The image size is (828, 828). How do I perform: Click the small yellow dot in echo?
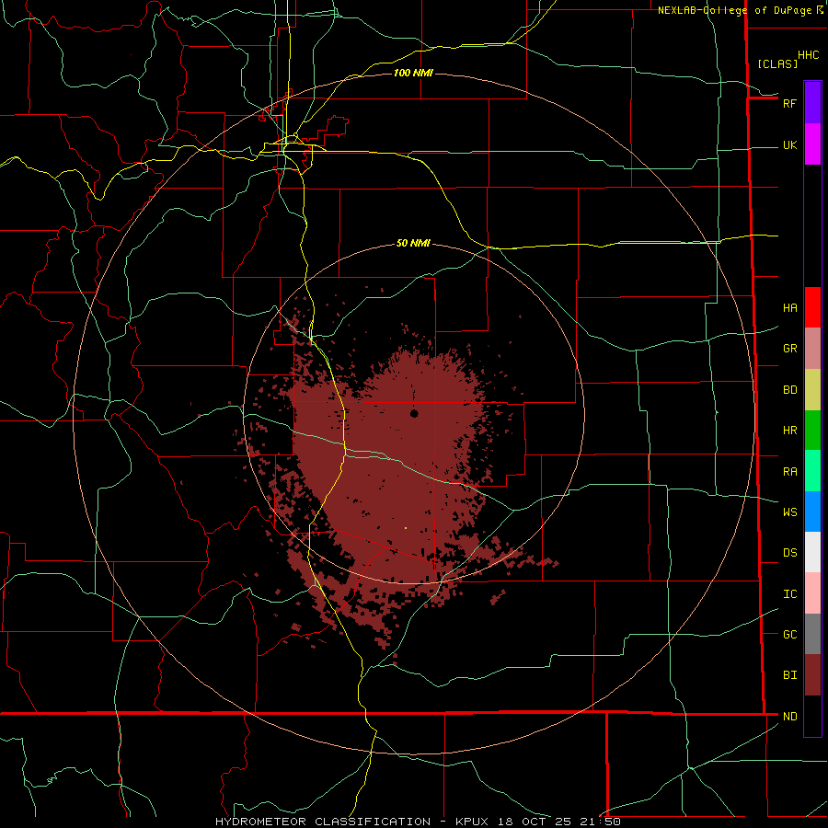tap(406, 527)
